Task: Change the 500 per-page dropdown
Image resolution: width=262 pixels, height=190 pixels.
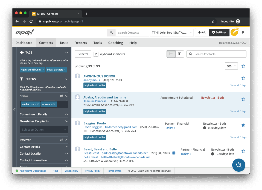Action: point(231,66)
